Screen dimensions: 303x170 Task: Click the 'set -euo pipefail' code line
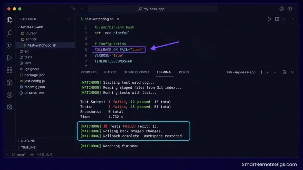point(112,33)
